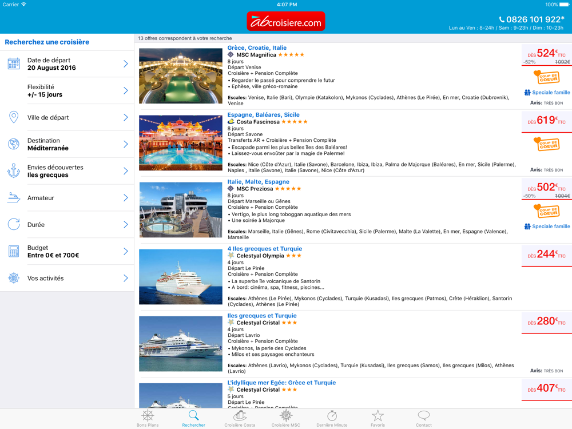The width and height of the screenshot is (572, 429).
Task: Expand the Vos activités chevron
Action: [125, 278]
